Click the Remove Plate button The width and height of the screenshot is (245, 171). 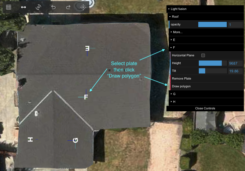tap(181, 79)
